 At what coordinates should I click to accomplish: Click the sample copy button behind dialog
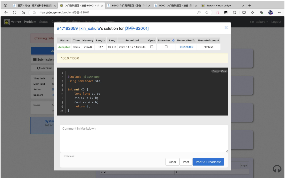[x=244, y=166]
